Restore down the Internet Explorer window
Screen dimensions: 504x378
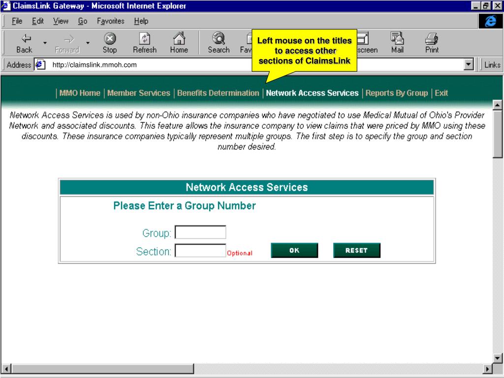tap(486, 6)
